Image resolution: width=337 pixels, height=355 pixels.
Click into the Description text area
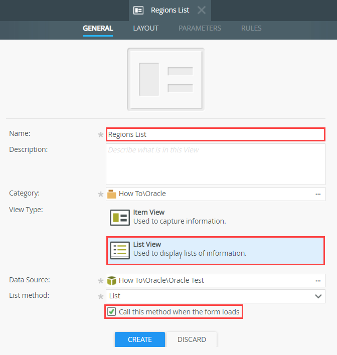pos(216,164)
